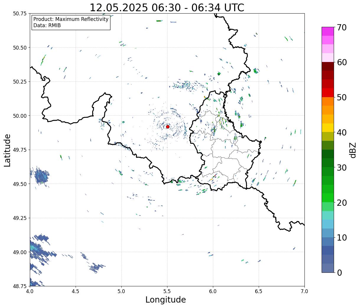Click longitude tick label 4.0

click(30, 291)
